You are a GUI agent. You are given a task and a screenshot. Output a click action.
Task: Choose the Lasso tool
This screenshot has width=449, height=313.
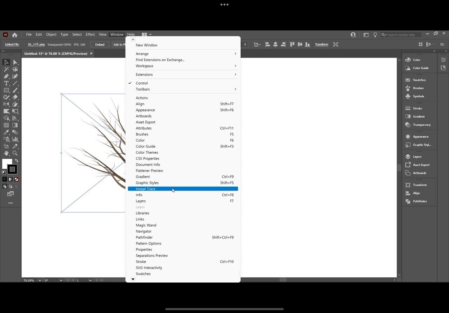pos(15,69)
